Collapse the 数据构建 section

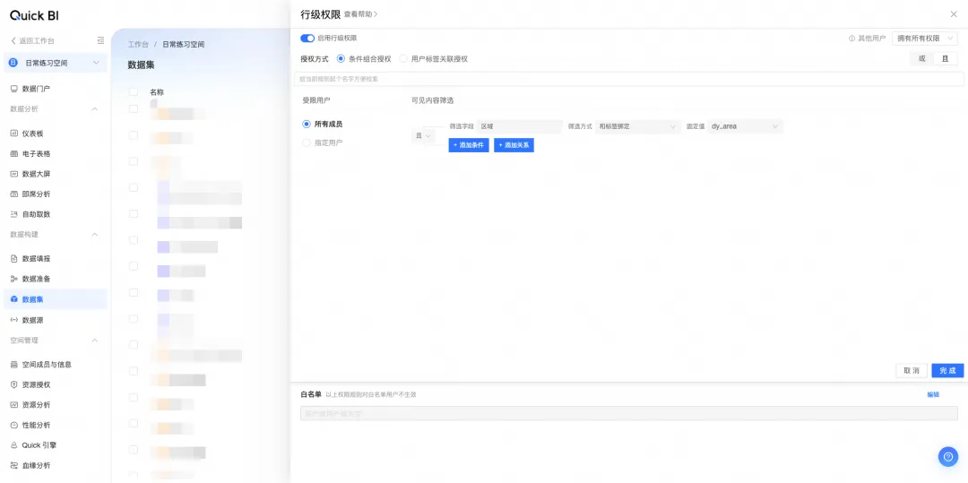[x=95, y=235]
